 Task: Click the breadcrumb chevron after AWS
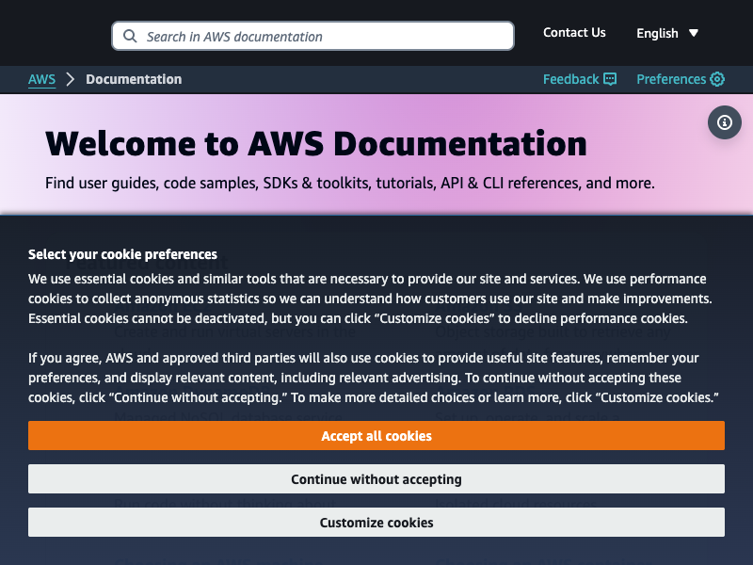coord(70,79)
